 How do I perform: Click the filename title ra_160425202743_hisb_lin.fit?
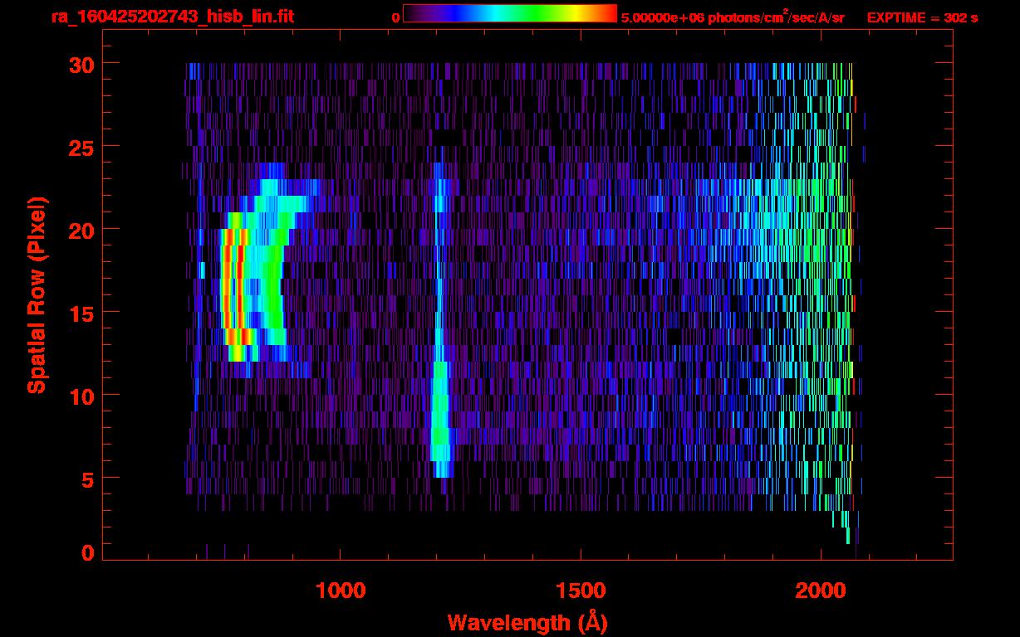click(172, 17)
